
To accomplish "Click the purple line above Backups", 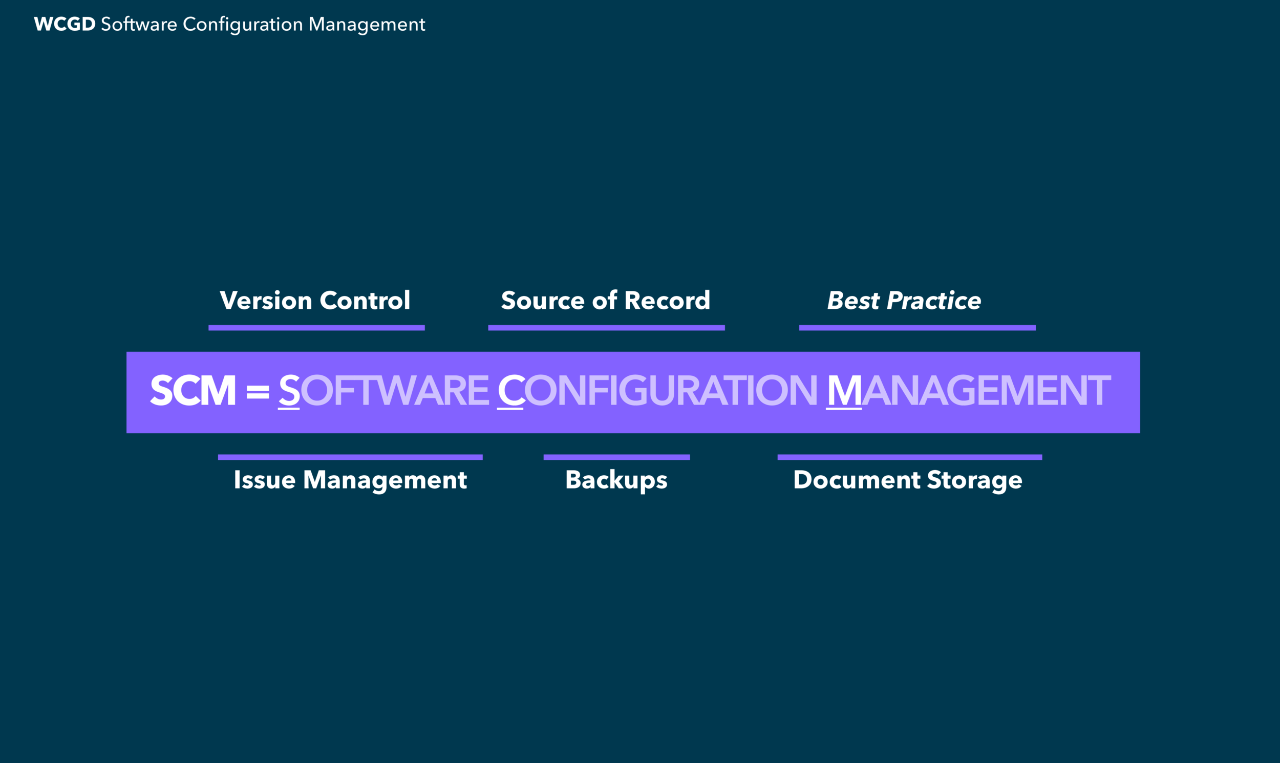I will point(616,457).
